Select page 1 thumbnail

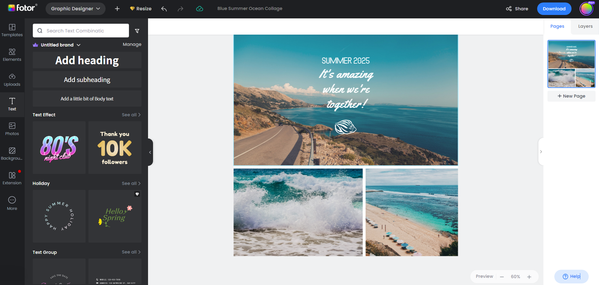(x=572, y=64)
